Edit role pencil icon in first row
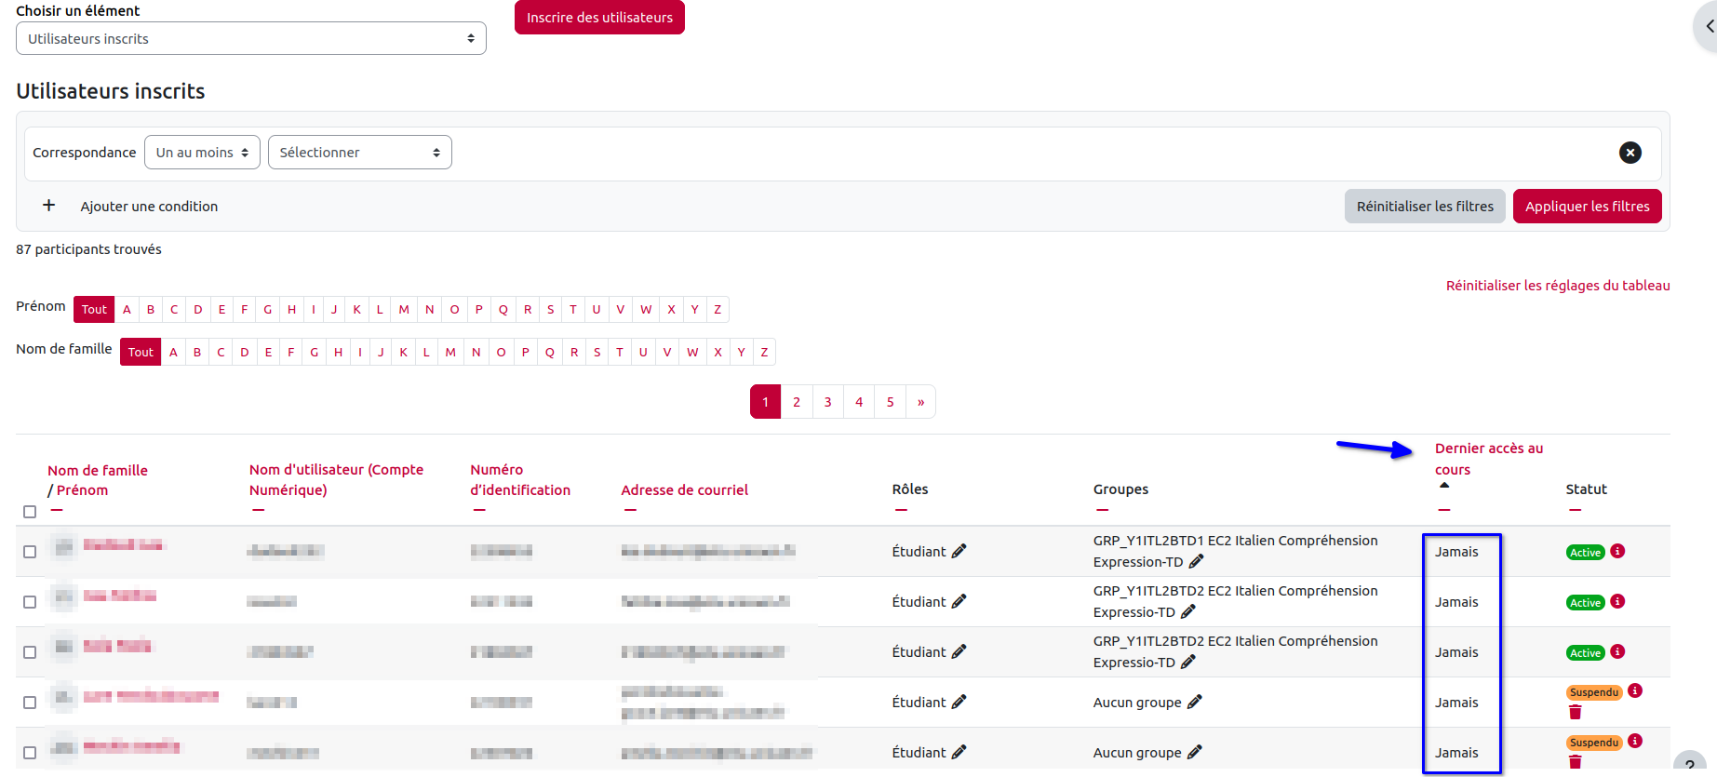The height and width of the screenshot is (777, 1717). [x=959, y=551]
